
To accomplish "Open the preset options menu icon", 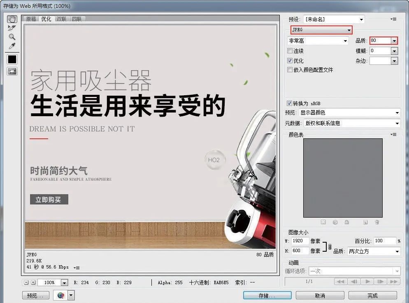I will coord(393,19).
